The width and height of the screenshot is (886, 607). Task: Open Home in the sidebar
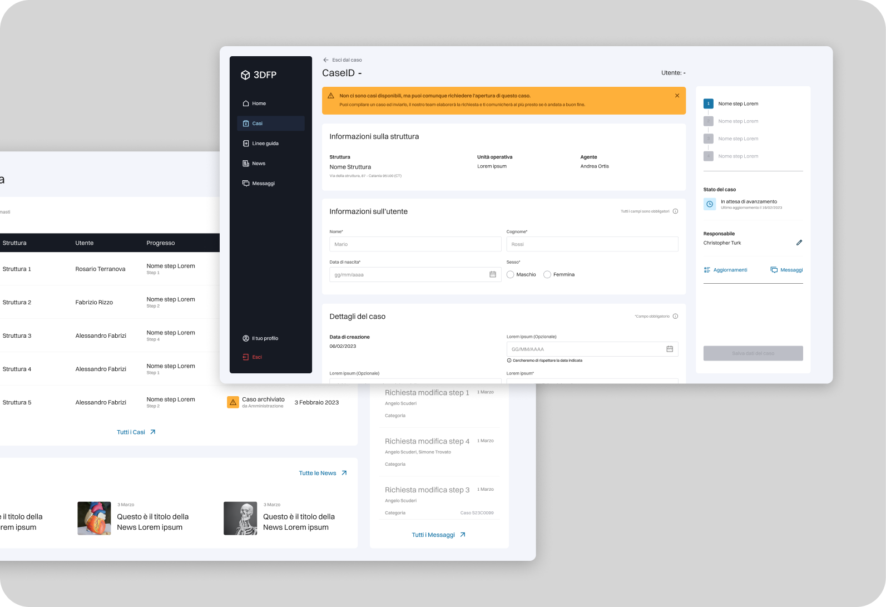(271, 103)
